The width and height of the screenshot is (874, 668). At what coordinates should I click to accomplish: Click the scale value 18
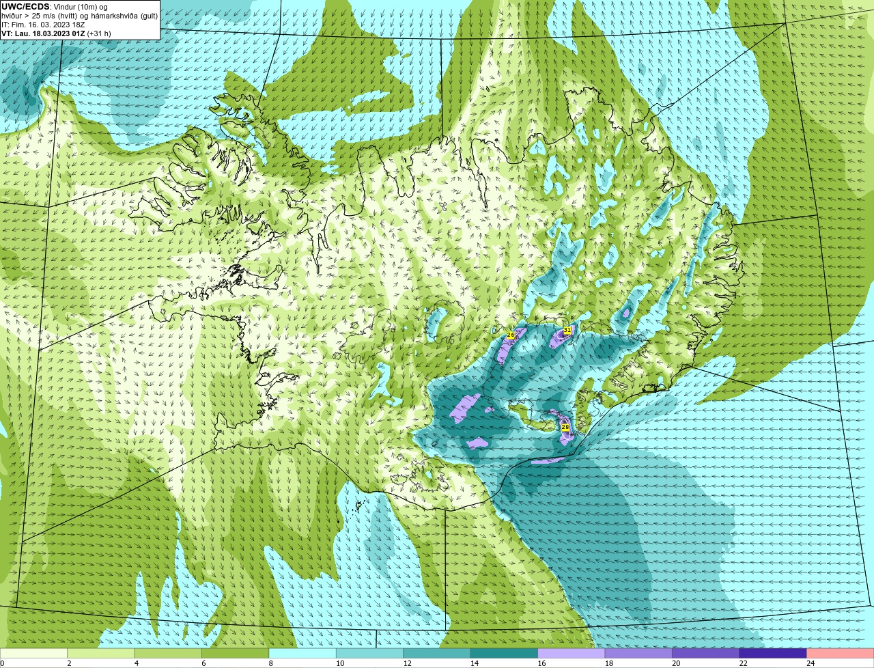pos(608,663)
